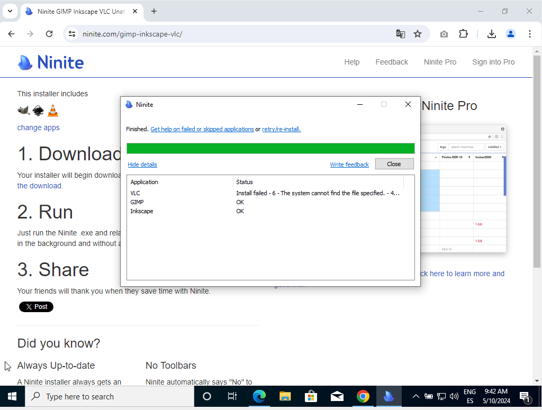The image size is (542, 410).
Task: Open the Chrome three-dot menu
Action: click(x=529, y=34)
